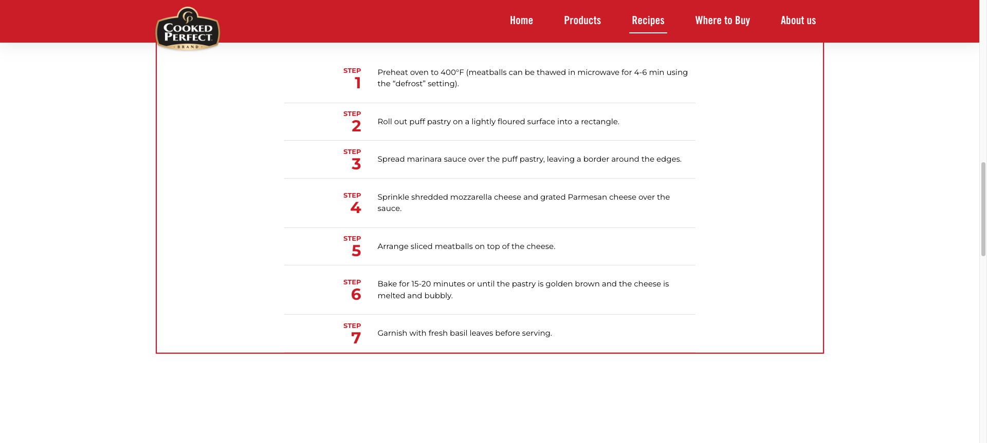The height and width of the screenshot is (443, 987).
Task: Select the Recipes navigation tab
Action: tap(648, 21)
